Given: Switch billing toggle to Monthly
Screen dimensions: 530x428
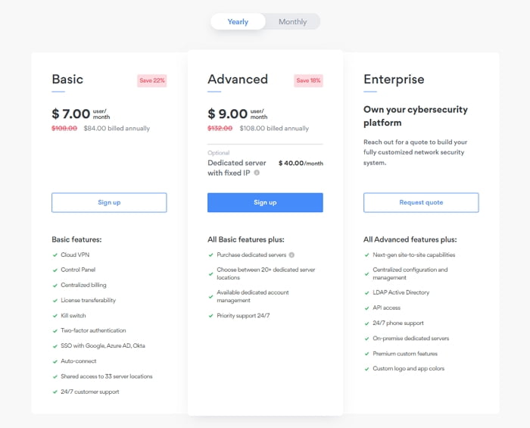Looking at the screenshot, I should pyautogui.click(x=293, y=22).
